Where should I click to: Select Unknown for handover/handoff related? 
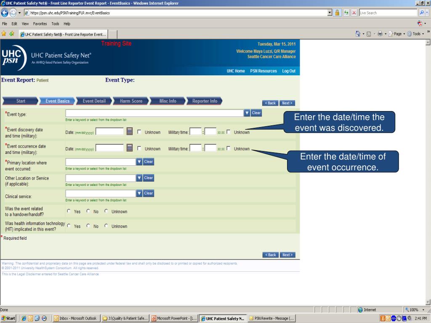click(106, 211)
